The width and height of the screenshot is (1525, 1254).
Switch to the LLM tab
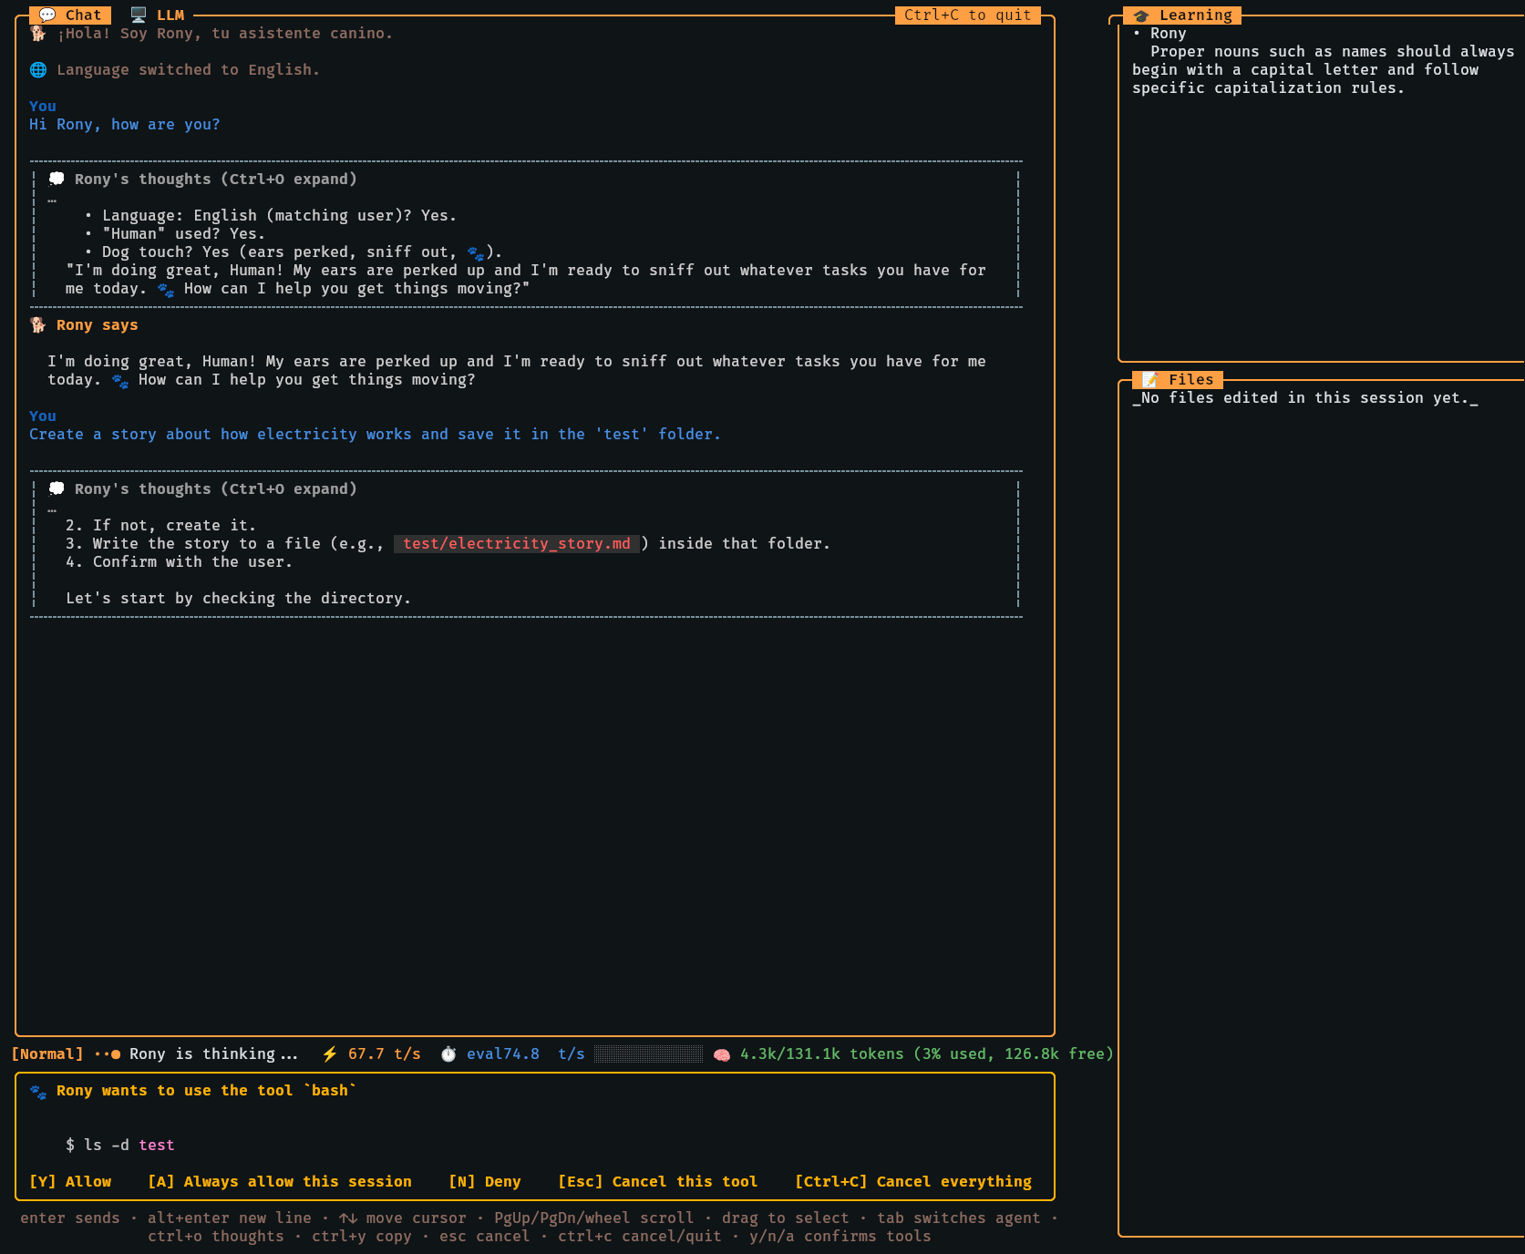click(x=158, y=15)
